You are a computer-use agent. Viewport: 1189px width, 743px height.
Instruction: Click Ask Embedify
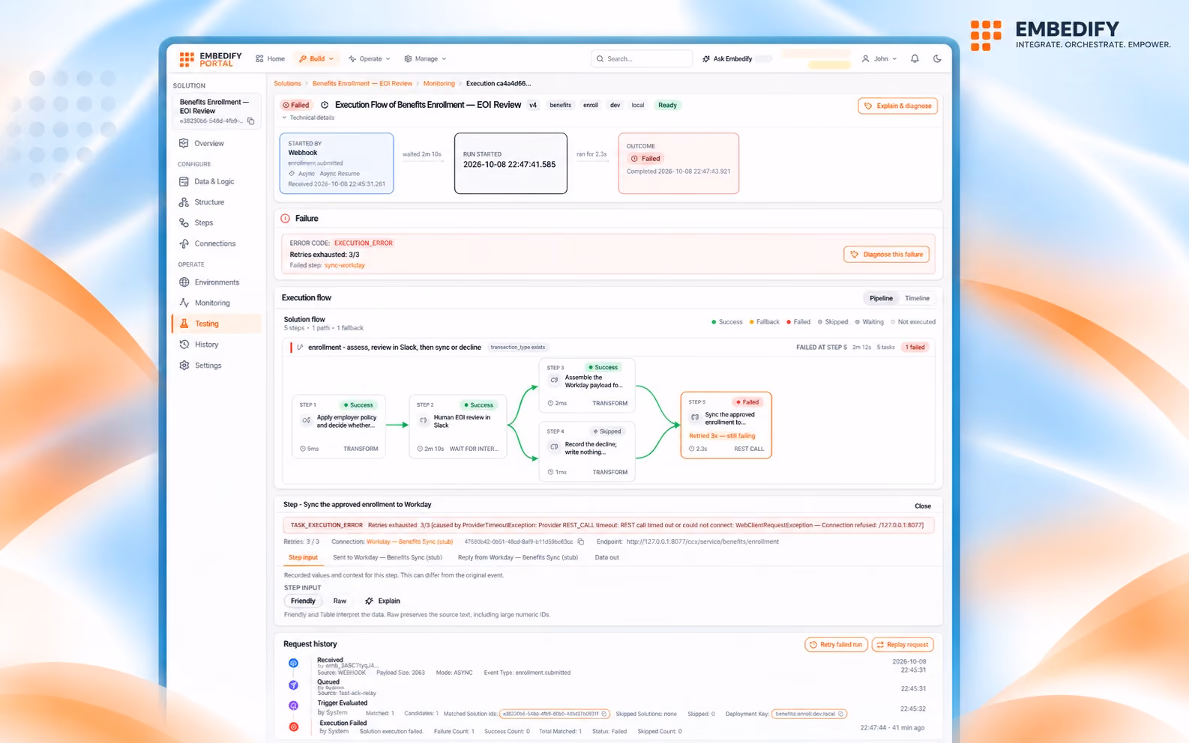727,58
